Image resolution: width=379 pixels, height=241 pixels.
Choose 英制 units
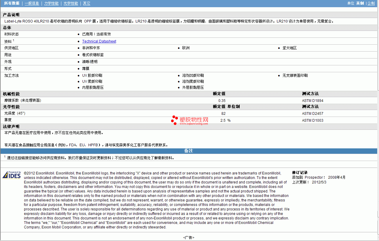click(x=360, y=3)
